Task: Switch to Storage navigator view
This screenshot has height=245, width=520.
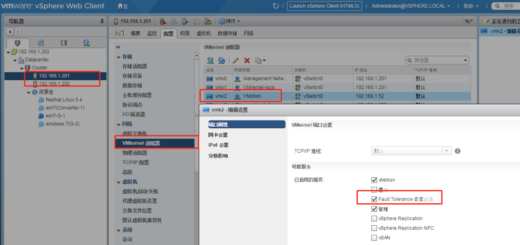Action: click(64, 43)
